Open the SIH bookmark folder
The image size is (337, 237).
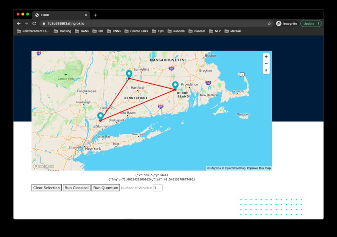coord(98,31)
